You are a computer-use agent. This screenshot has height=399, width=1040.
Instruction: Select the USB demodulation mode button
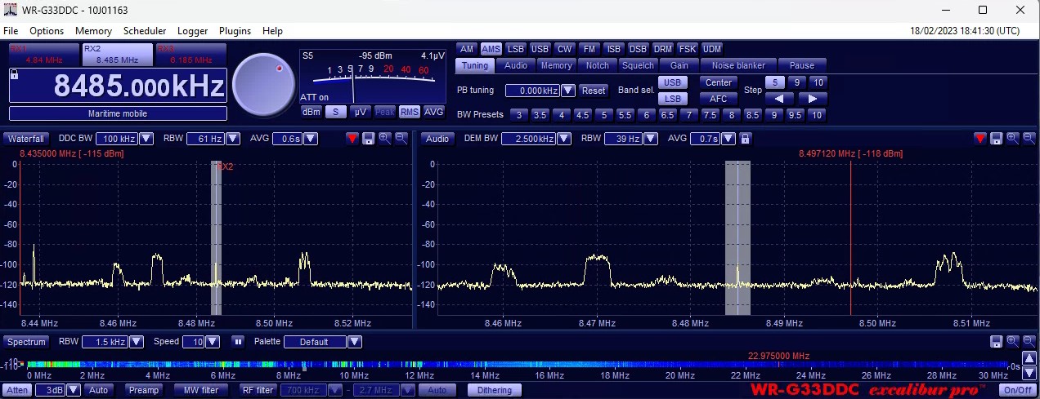click(540, 49)
